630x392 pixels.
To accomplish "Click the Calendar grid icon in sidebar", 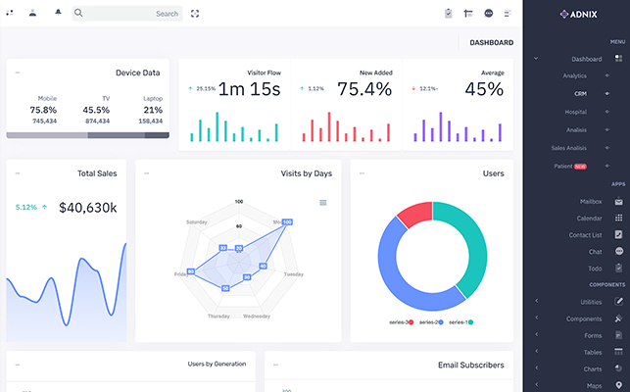I will tap(618, 218).
